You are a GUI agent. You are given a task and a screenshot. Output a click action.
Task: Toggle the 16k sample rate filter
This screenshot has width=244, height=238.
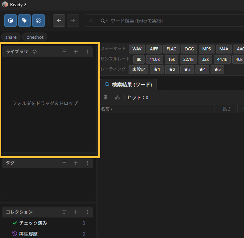tap(171, 59)
